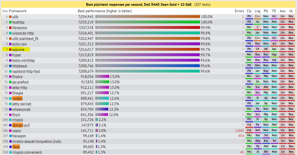
Task: Click the Framework column header
Action: click(x=18, y=11)
